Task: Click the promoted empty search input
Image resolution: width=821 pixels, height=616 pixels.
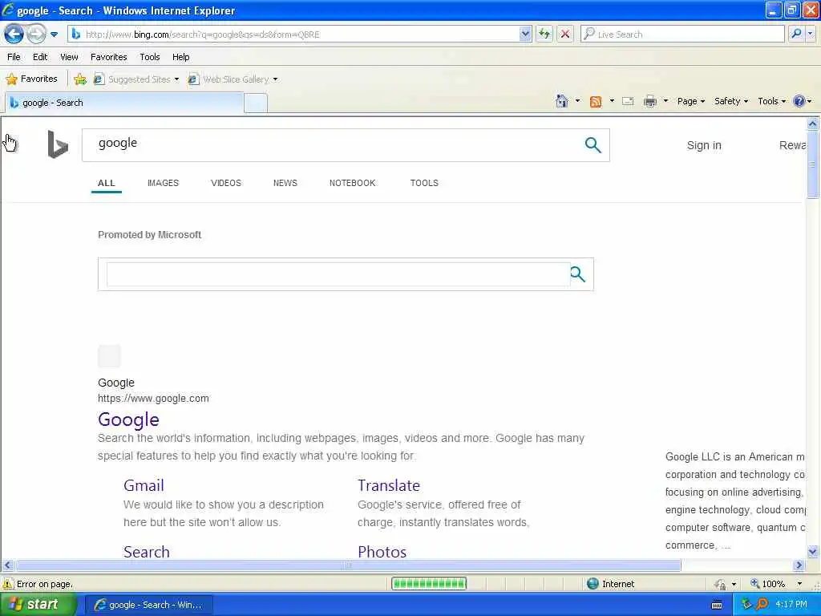Action: coord(338,274)
